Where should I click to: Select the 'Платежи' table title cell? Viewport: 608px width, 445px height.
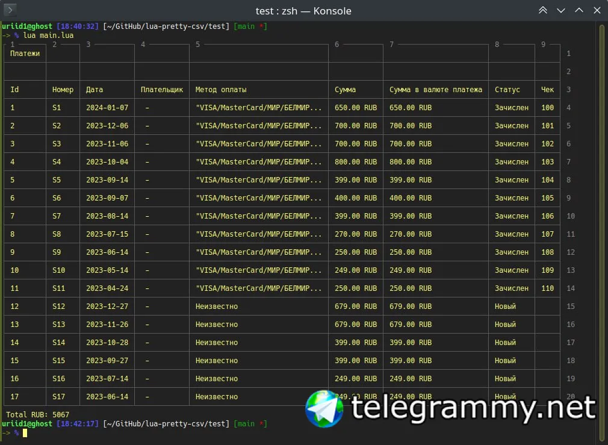point(25,54)
